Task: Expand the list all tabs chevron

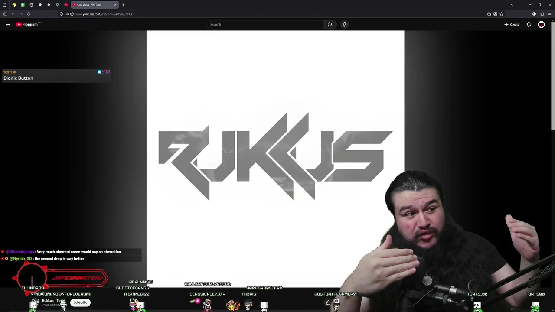Action: (512, 5)
